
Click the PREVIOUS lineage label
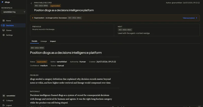point(37,27)
